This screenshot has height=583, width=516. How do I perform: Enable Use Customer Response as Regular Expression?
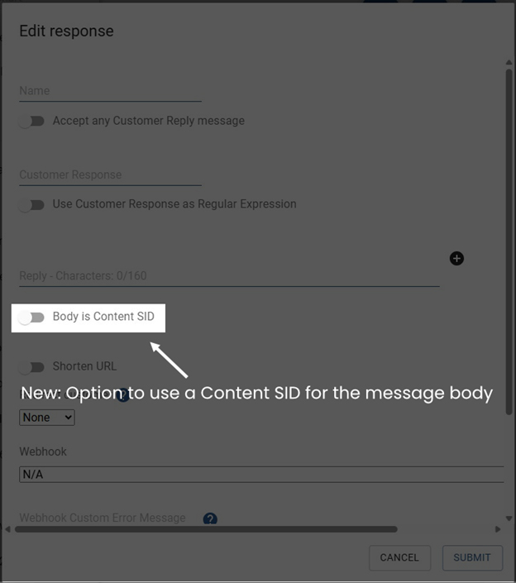tap(31, 205)
